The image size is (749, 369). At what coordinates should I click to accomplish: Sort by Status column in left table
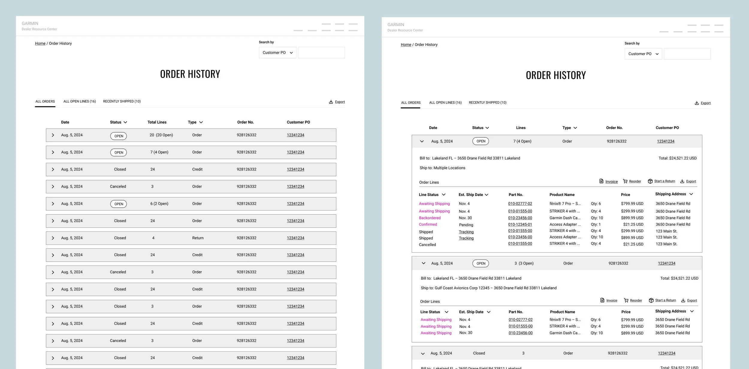(x=118, y=122)
